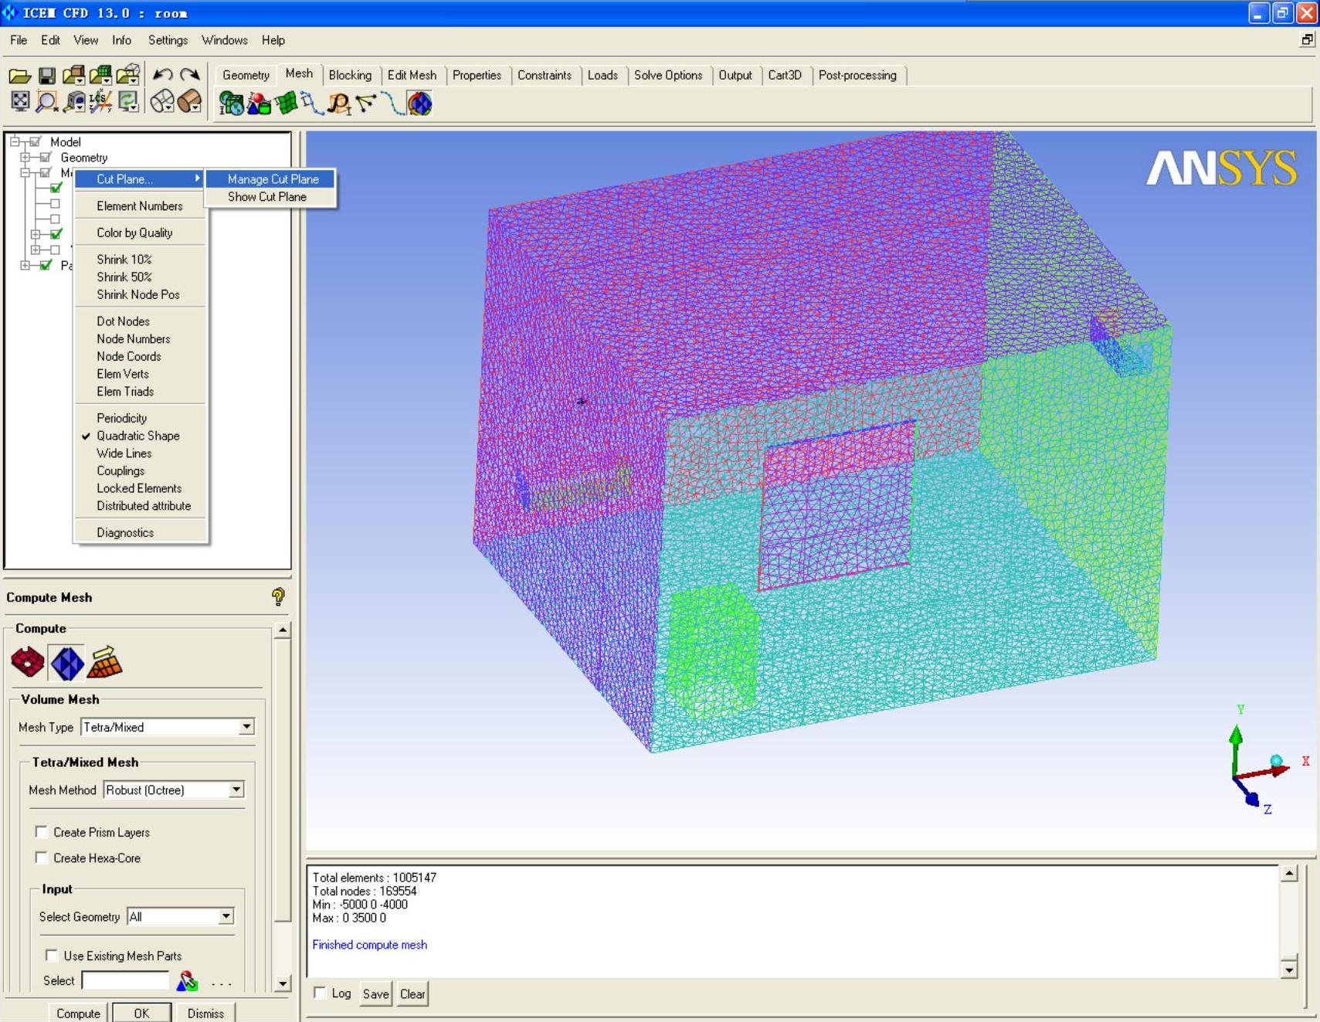Image resolution: width=1320 pixels, height=1022 pixels.
Task: Open the Mesh Method dropdown
Action: click(236, 789)
